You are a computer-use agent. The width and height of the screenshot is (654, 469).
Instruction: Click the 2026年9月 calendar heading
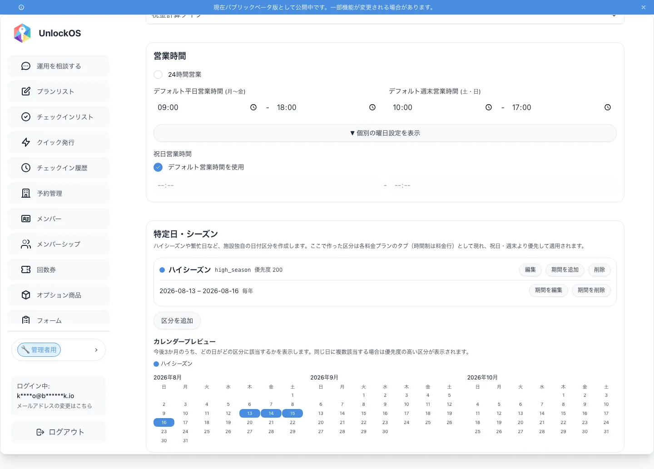click(324, 378)
